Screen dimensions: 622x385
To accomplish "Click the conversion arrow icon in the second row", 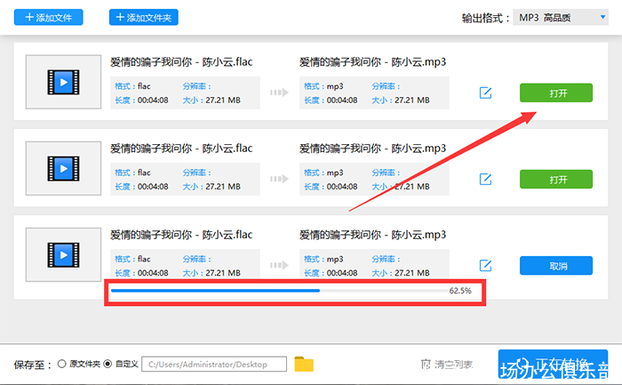I will click(x=279, y=179).
